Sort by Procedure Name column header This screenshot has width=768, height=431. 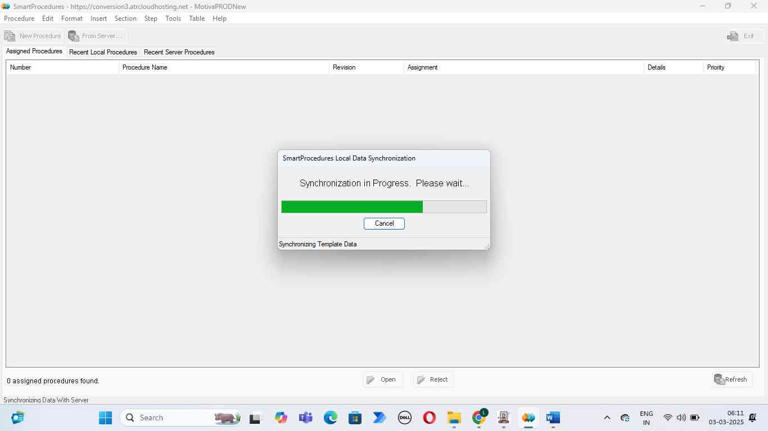(x=224, y=67)
